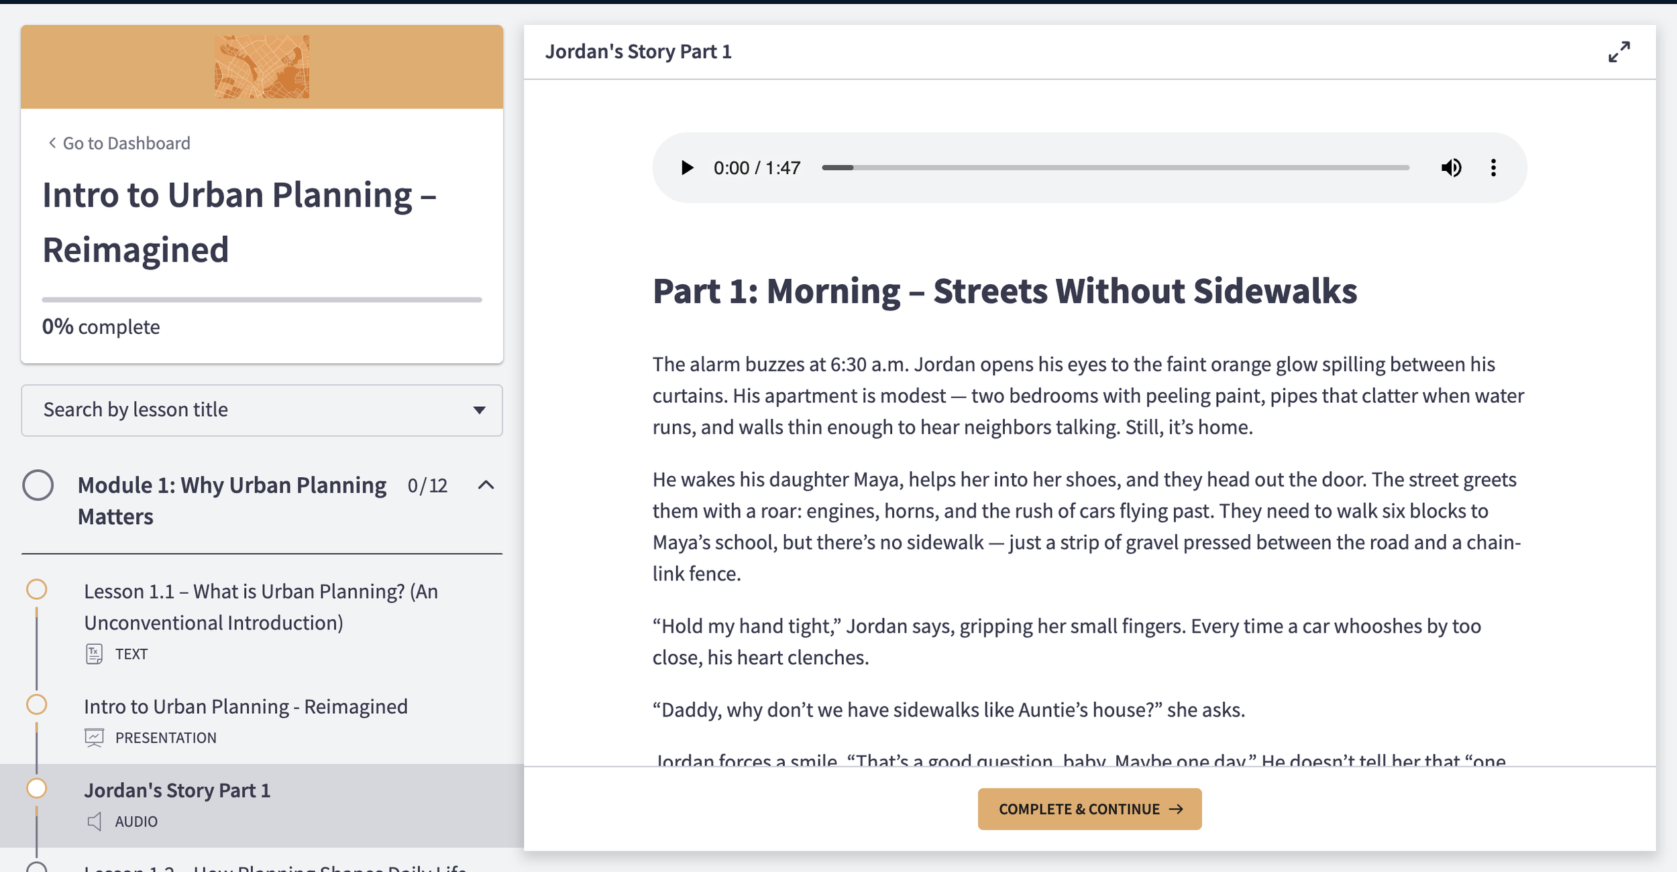Viewport: 1677px width, 872px height.
Task: Click the audio time 0:00 / 1:47
Action: tap(757, 168)
